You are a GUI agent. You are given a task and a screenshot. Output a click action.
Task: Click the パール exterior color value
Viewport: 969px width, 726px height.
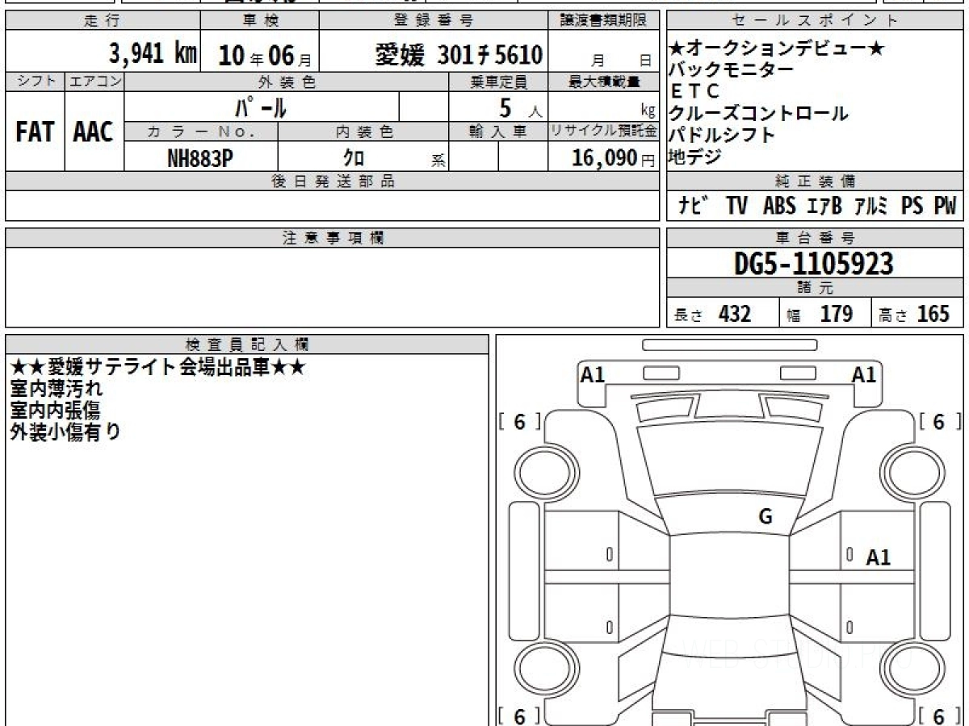pyautogui.click(x=261, y=107)
